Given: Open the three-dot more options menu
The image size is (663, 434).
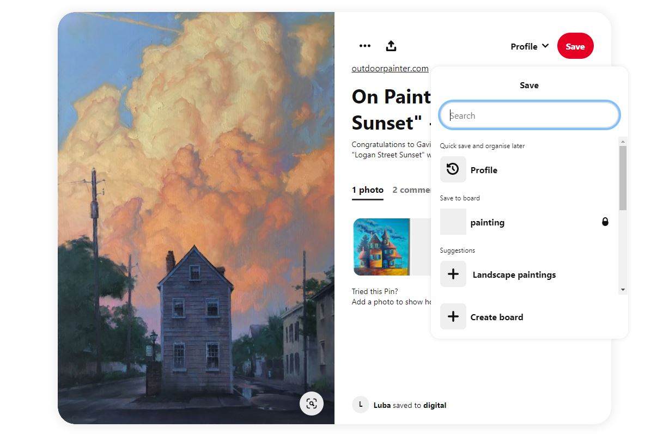Looking at the screenshot, I should pos(365,46).
